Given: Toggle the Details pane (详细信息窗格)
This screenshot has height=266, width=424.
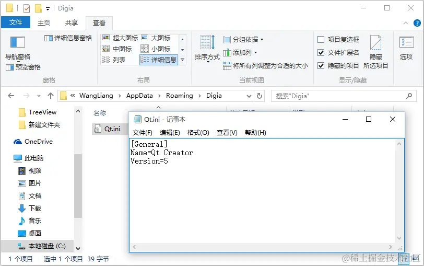Looking at the screenshot, I should [x=68, y=38].
